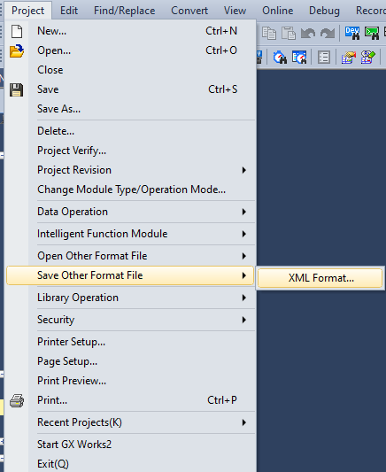Click the floppy disk Save icon
This screenshot has height=472, width=386.
pyautogui.click(x=16, y=89)
